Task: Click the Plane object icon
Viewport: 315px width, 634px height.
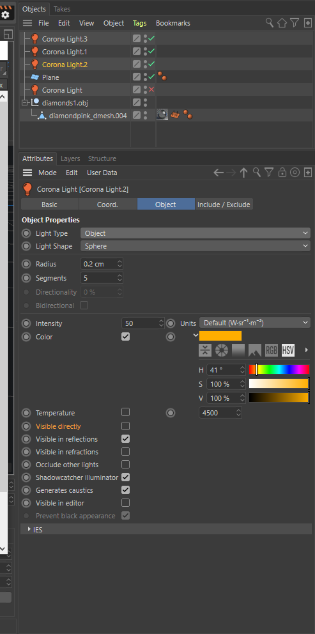Action: [35, 77]
